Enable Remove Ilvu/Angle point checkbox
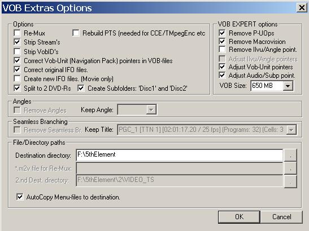This screenshot has height=231, width=309. tap(222, 50)
